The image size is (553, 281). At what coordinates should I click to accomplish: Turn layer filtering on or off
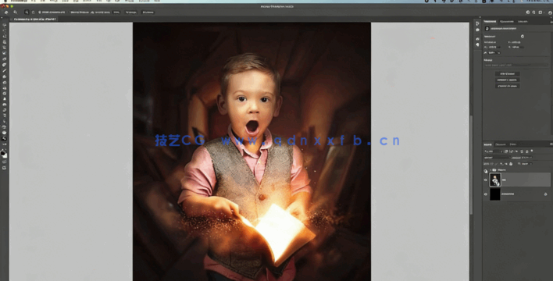click(x=532, y=151)
